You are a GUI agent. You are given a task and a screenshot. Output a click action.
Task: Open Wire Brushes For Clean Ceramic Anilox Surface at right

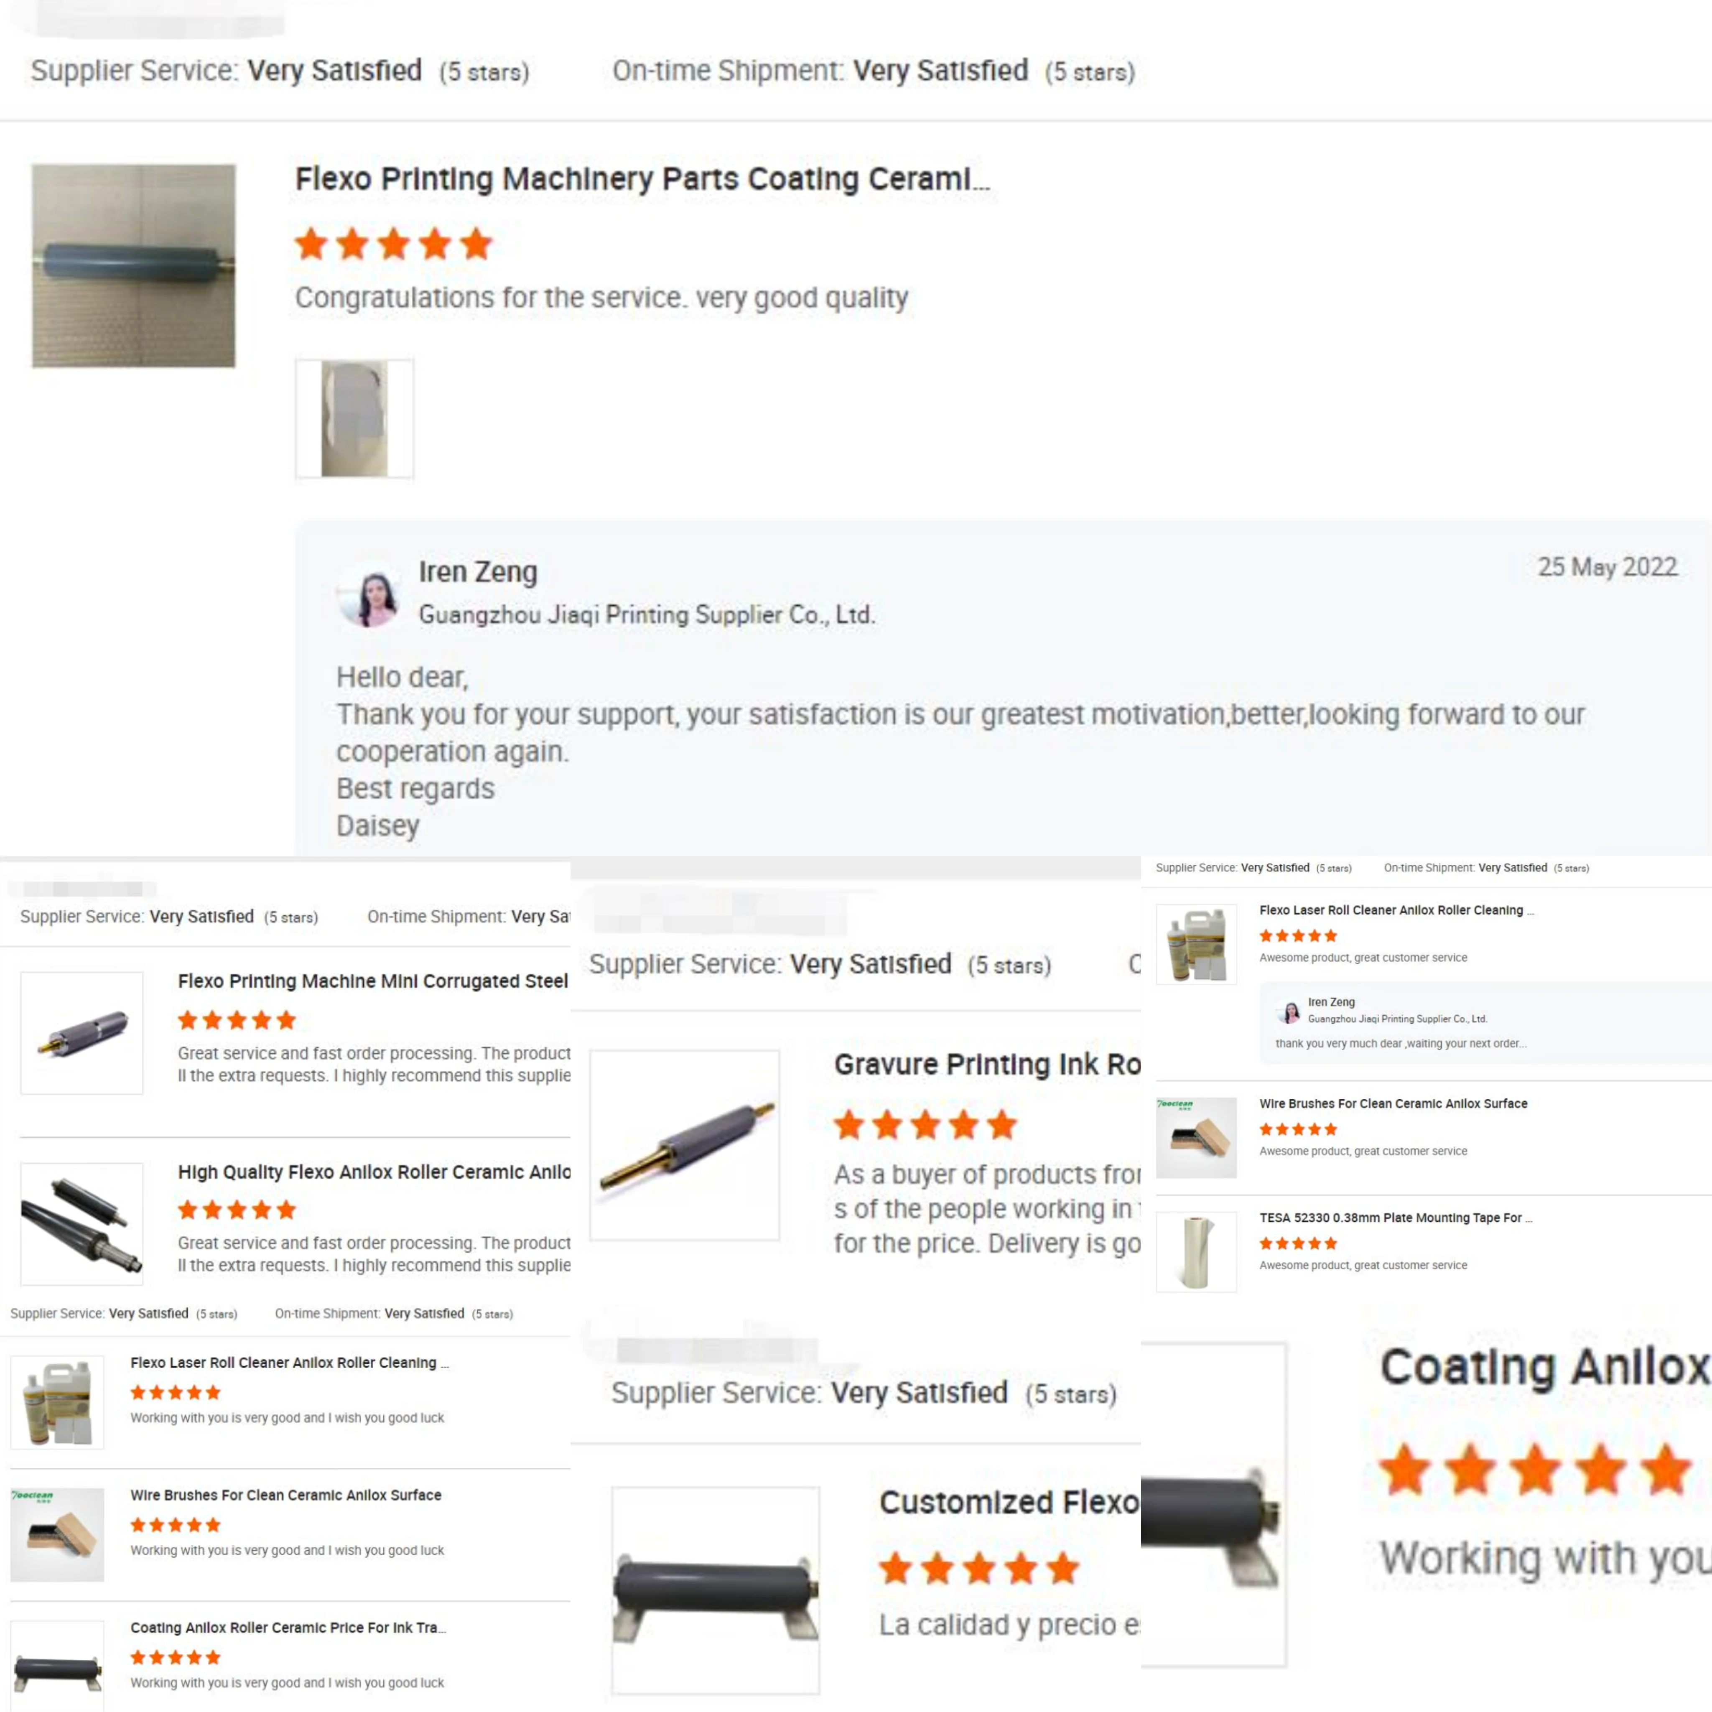coord(1393,1103)
